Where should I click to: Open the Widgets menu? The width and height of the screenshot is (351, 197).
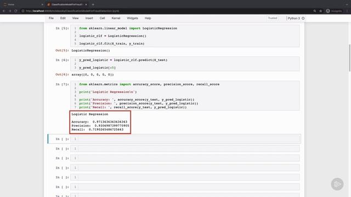pyautogui.click(x=132, y=18)
